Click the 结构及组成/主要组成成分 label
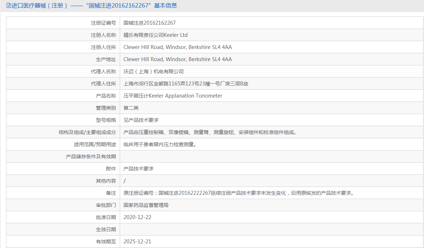This screenshot has width=424, height=248. (x=87, y=132)
